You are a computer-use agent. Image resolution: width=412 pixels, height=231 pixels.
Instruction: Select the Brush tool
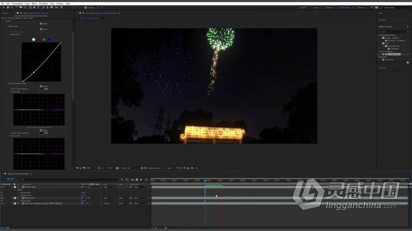click(x=43, y=8)
